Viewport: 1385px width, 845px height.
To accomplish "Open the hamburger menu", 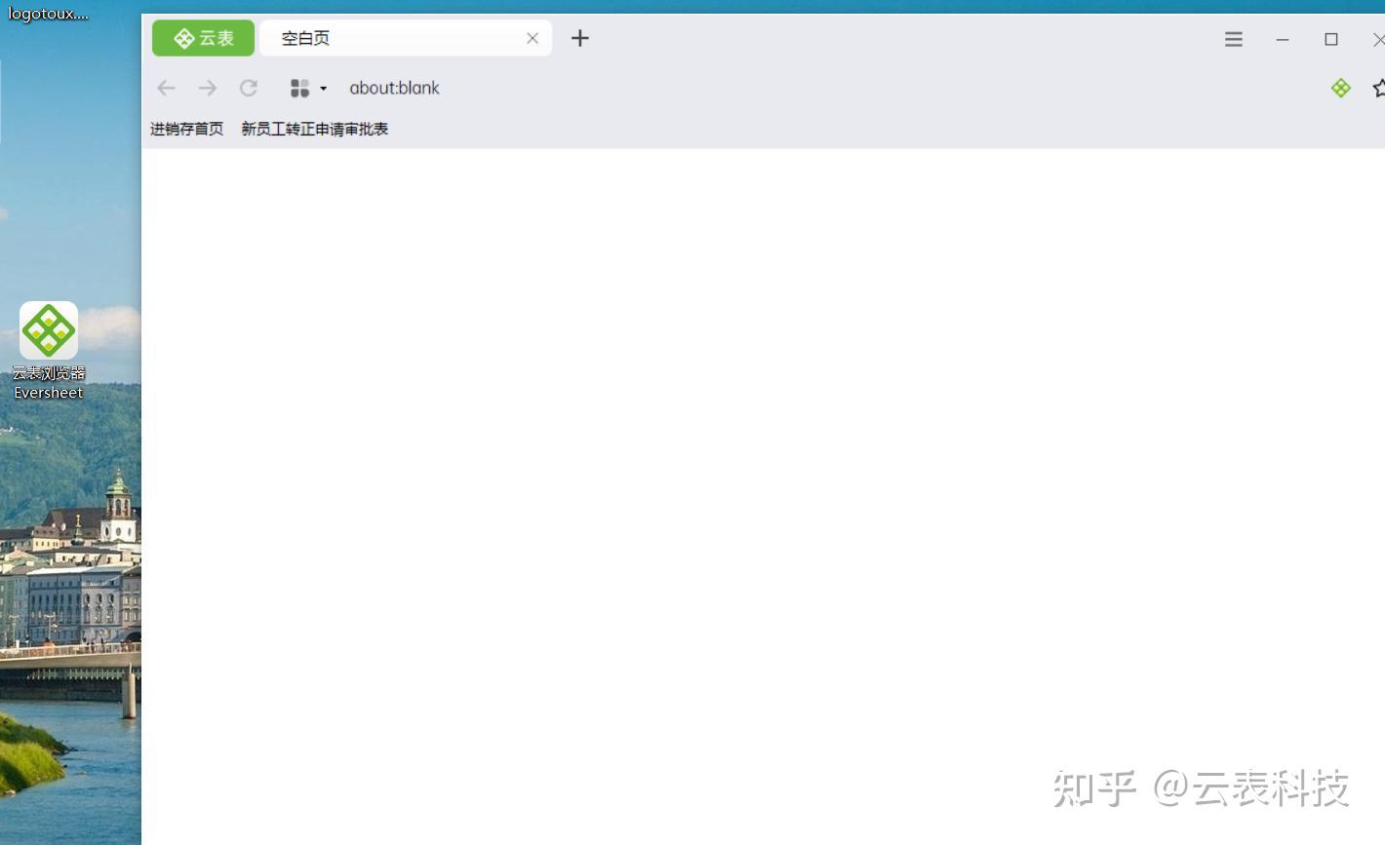I will [x=1233, y=39].
